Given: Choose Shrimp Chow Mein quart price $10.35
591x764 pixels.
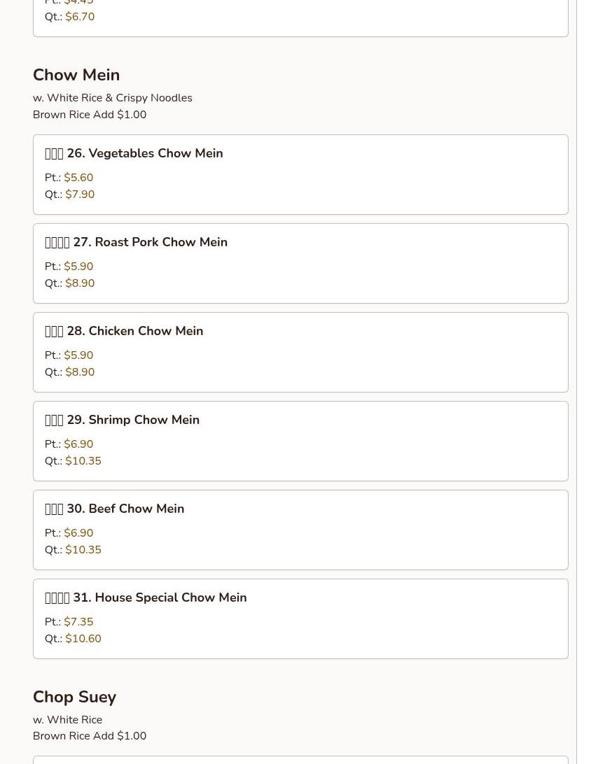Looking at the screenshot, I should [83, 461].
